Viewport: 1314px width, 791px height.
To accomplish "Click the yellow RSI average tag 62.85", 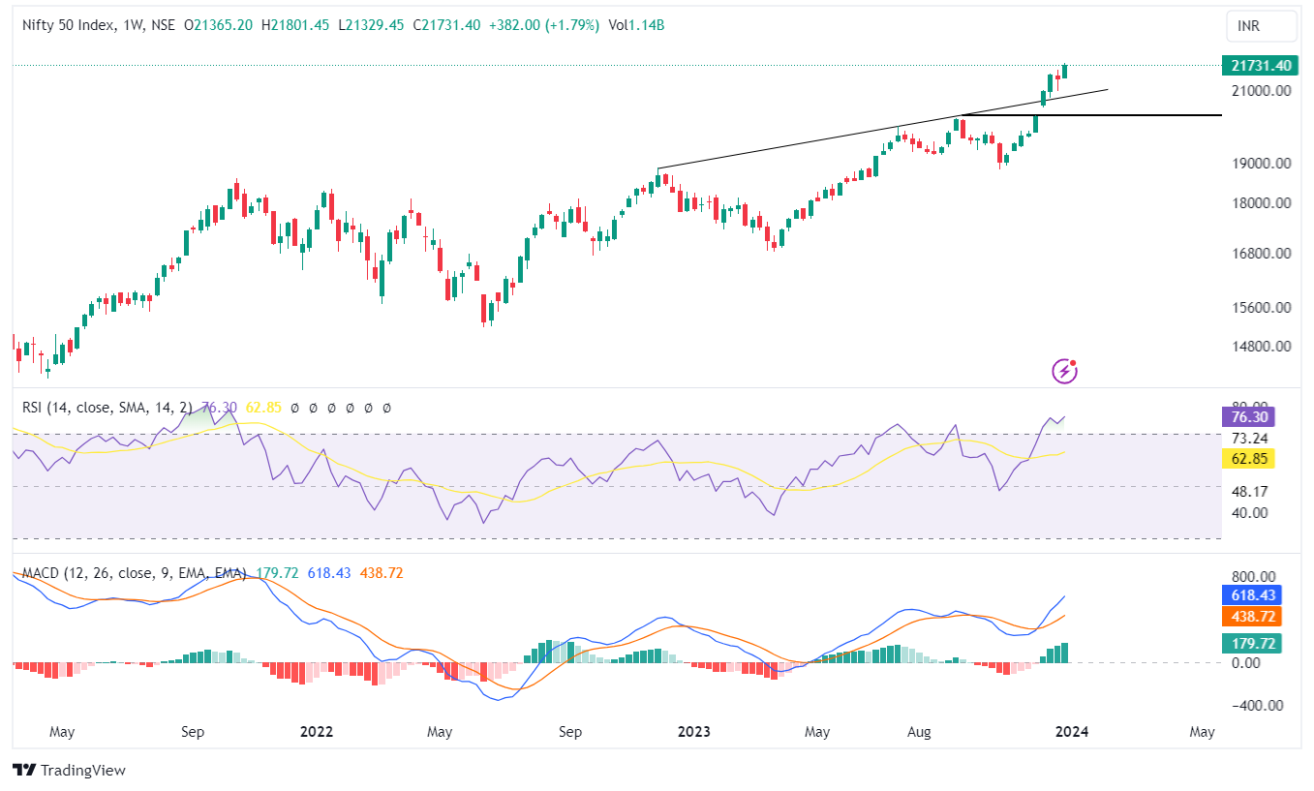I will coord(1248,458).
